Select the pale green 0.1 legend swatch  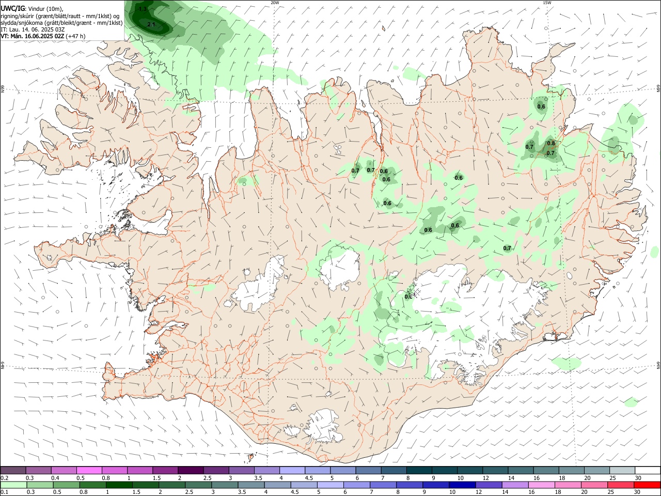tap(13, 485)
